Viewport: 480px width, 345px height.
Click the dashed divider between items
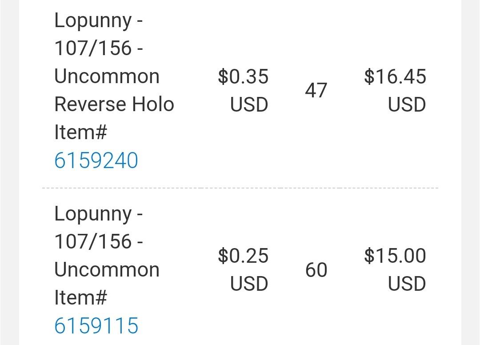(x=240, y=188)
